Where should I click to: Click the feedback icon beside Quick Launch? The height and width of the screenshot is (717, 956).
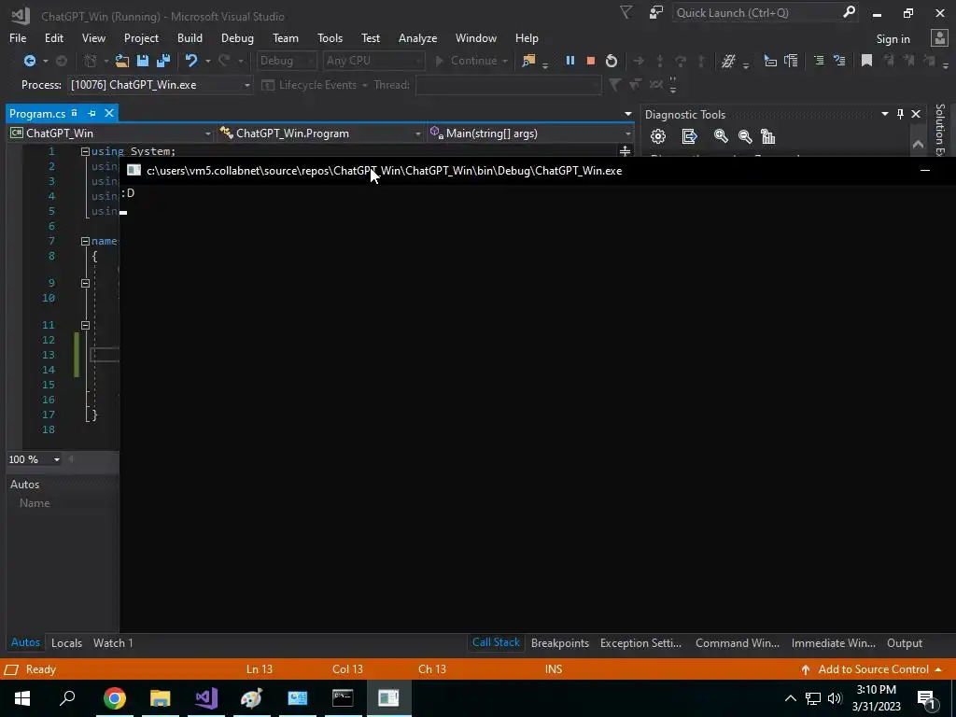tap(656, 12)
